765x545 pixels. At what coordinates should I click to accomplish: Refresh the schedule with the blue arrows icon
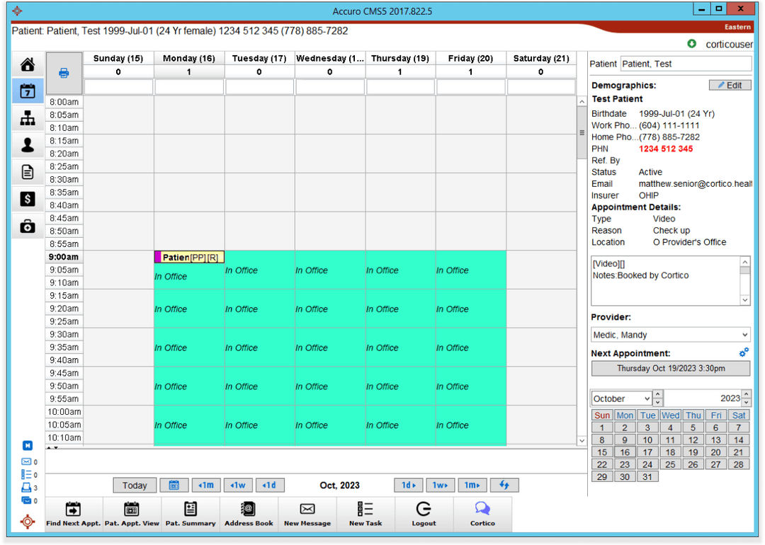pos(504,485)
